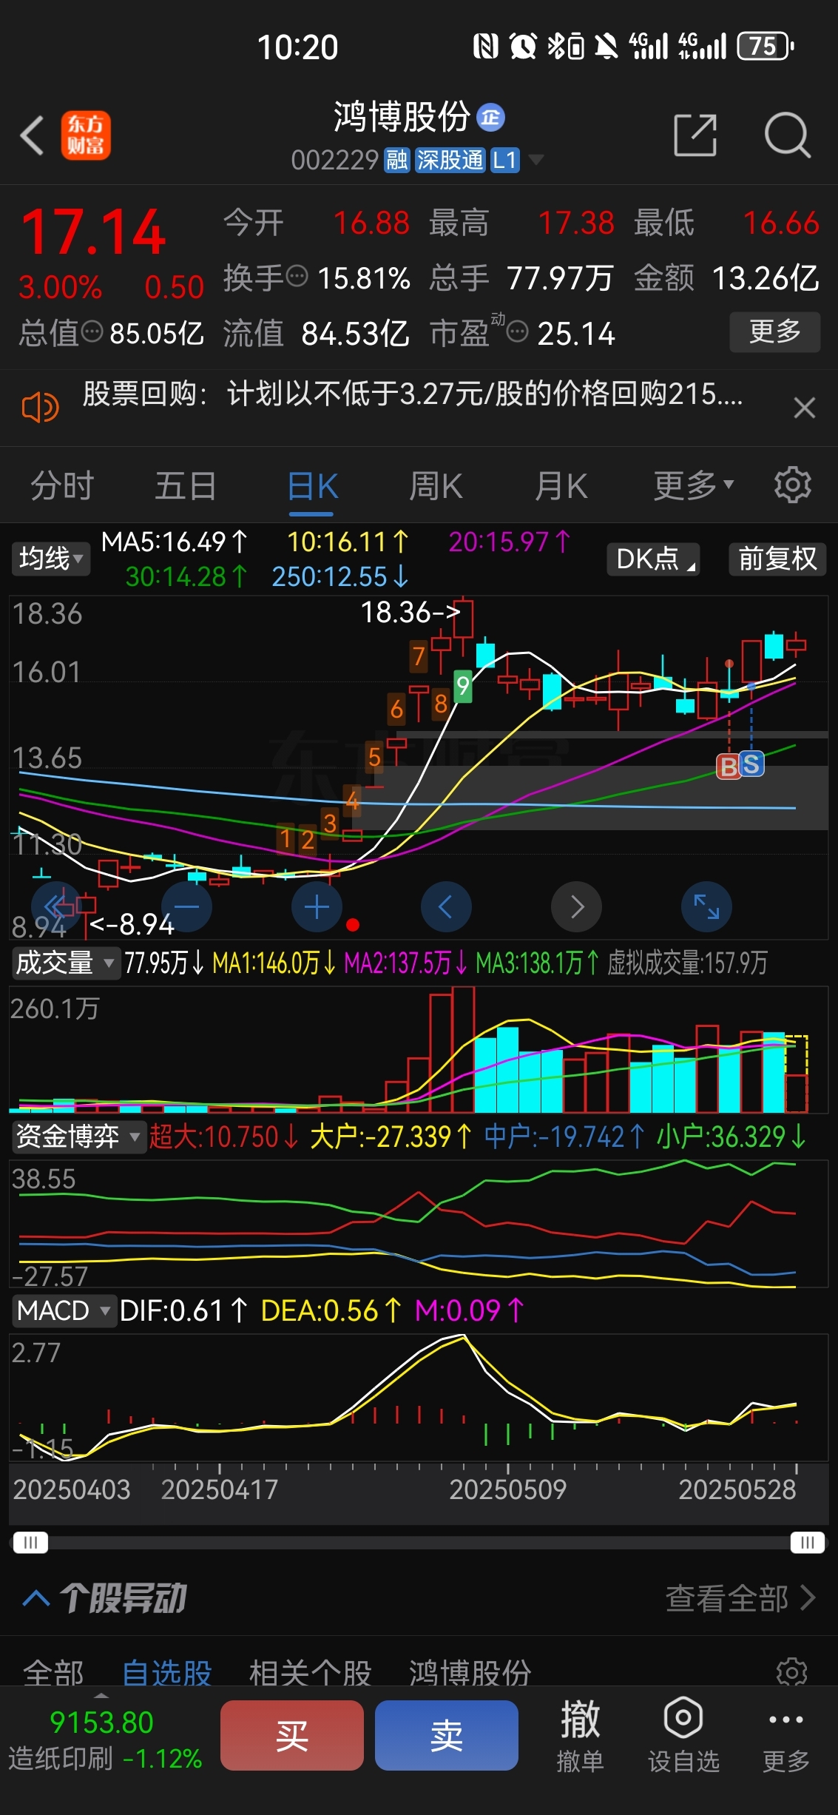Tap the alarm icon in status bar
The height and width of the screenshot is (1815, 838).
click(523, 47)
